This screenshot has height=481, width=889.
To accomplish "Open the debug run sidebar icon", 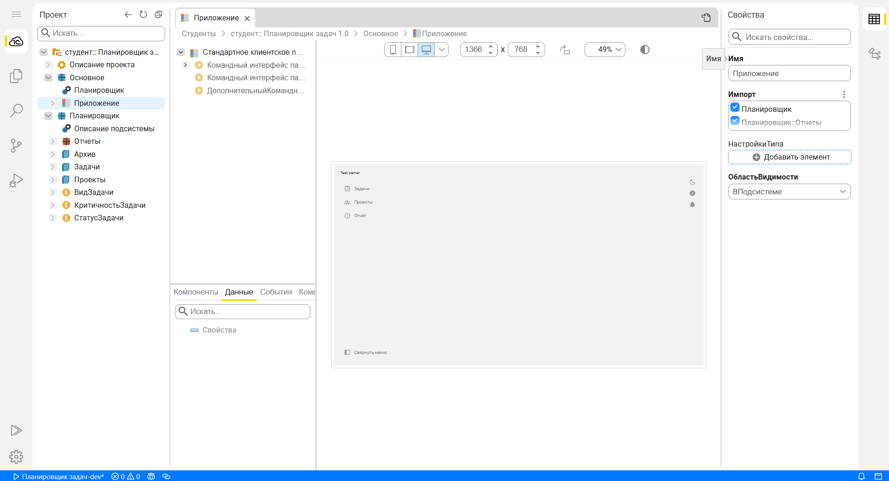I will tap(16, 180).
